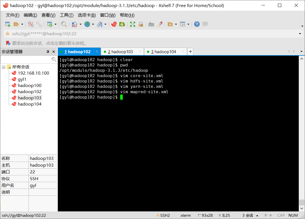This screenshot has height=219, width=305.
Task: Click the Open session folder icon
Action: 16,24
